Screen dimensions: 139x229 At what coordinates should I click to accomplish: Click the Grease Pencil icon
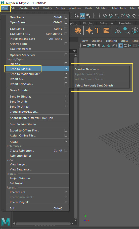pyautogui.click(x=113, y=45)
